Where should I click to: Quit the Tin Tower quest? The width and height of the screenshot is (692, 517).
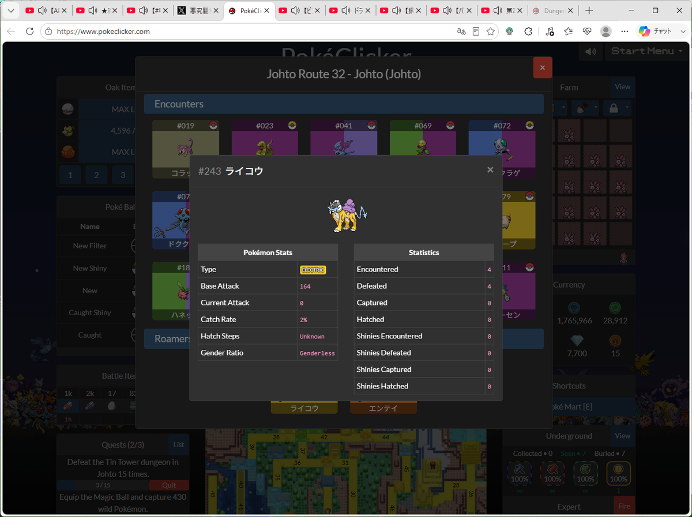[x=169, y=485]
